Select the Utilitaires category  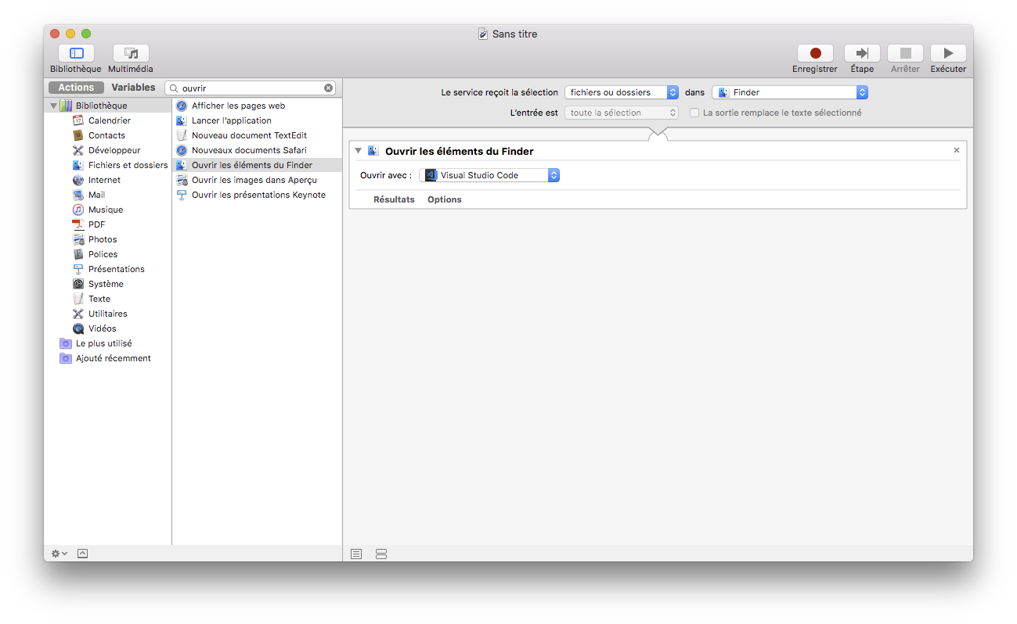tap(107, 314)
